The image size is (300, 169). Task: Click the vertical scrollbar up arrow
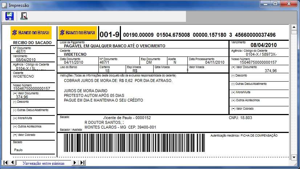tap(294, 27)
